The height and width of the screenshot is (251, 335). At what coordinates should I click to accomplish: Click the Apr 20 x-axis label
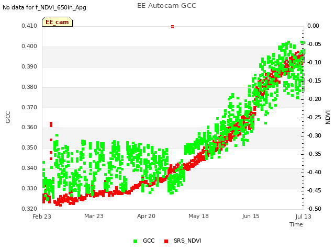(x=146, y=216)
